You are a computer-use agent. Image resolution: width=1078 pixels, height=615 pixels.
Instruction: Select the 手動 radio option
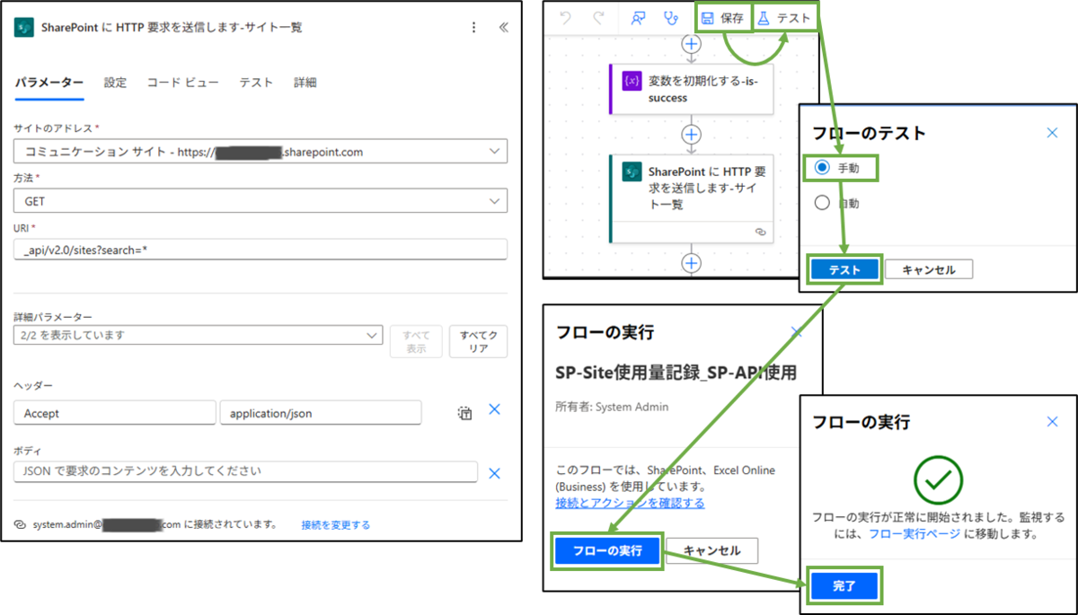point(822,168)
